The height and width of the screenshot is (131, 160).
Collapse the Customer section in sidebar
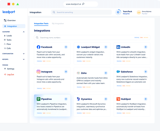24,32
